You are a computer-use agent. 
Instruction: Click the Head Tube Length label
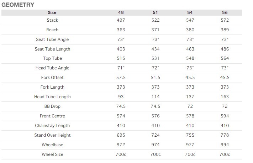pos(52,97)
